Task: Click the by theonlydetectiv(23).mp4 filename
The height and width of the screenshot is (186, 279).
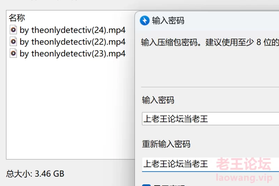Action: (x=73, y=54)
